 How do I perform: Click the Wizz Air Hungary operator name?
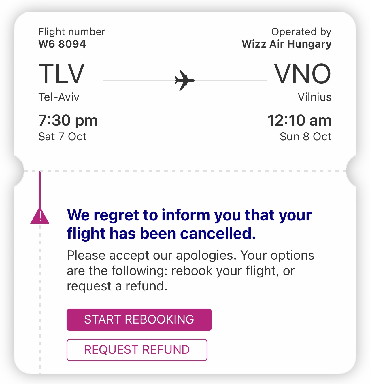click(x=287, y=44)
